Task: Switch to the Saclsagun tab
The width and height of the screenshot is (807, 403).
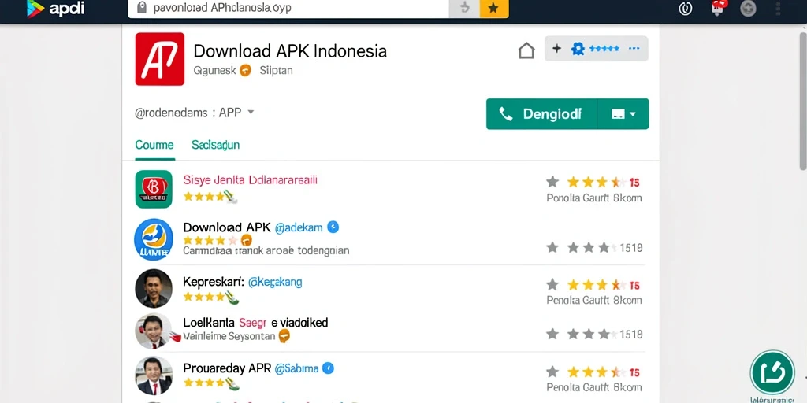Action: 216,145
